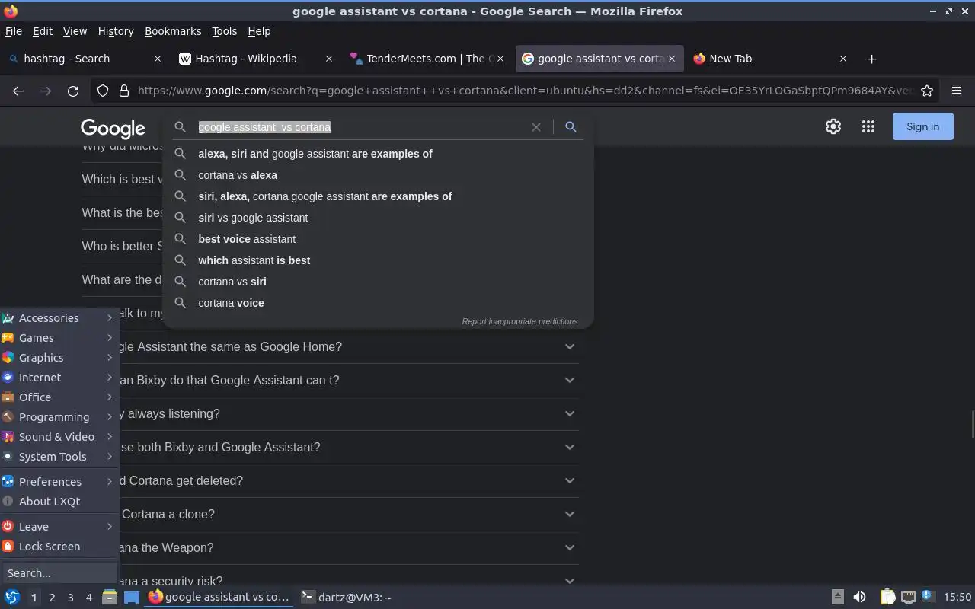This screenshot has height=609, width=975.
Task: Expand the Accessories submenu
Action: coord(59,318)
